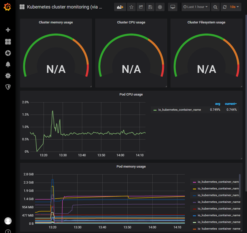Click the 2.0% axis label
The height and width of the screenshot is (233, 247).
tap(25, 102)
